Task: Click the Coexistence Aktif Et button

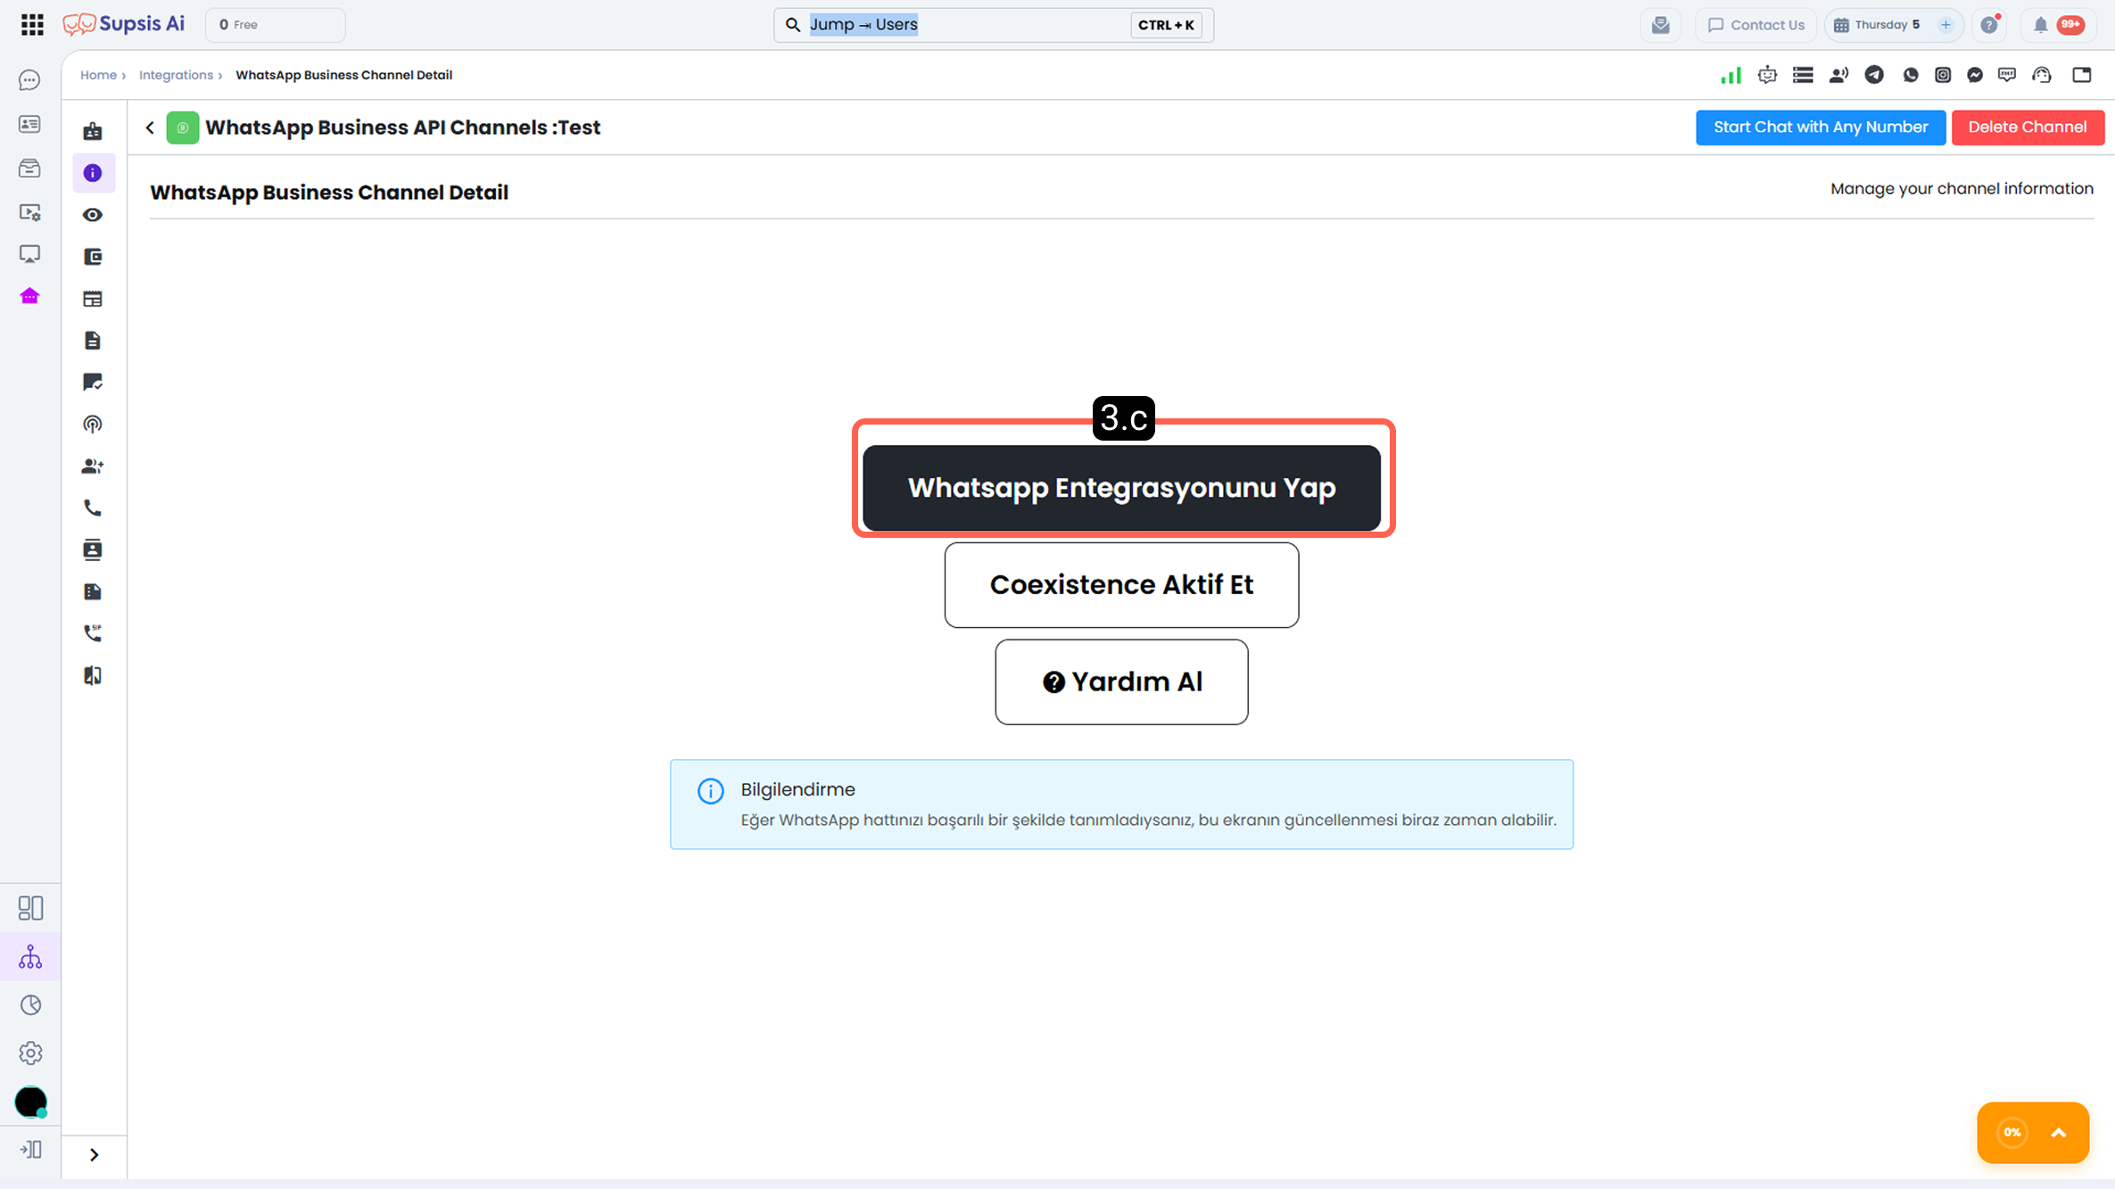Action: pos(1121,585)
